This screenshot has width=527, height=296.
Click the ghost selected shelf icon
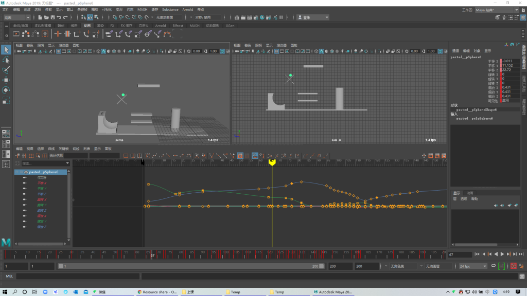[36, 33]
